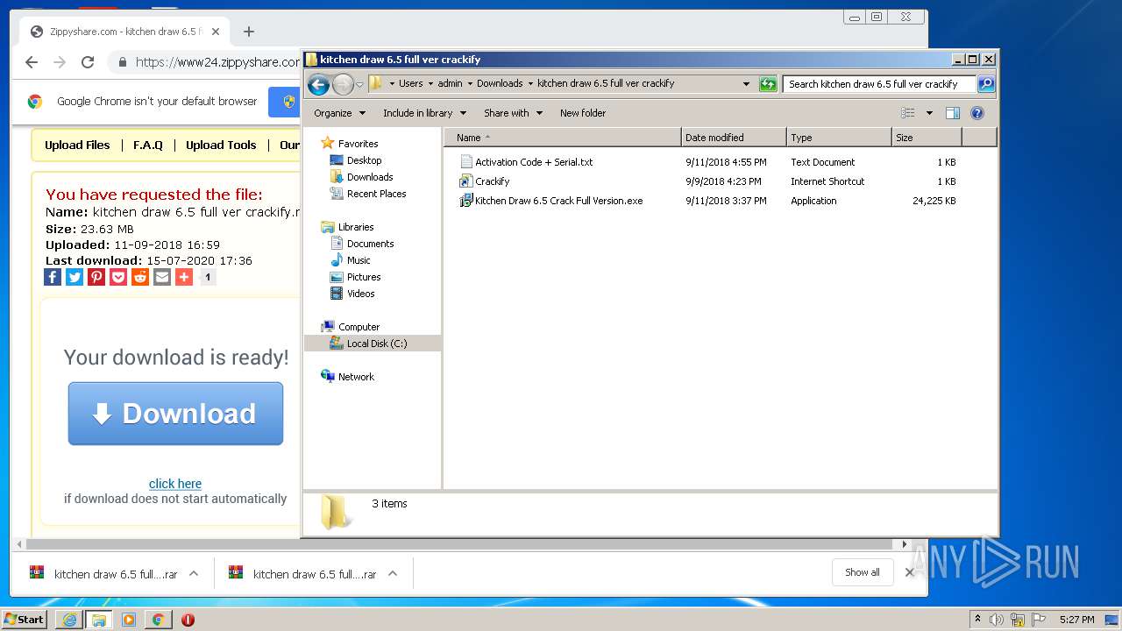Viewport: 1122px width, 631px height.
Task: Click the text document file icon
Action: 466,162
